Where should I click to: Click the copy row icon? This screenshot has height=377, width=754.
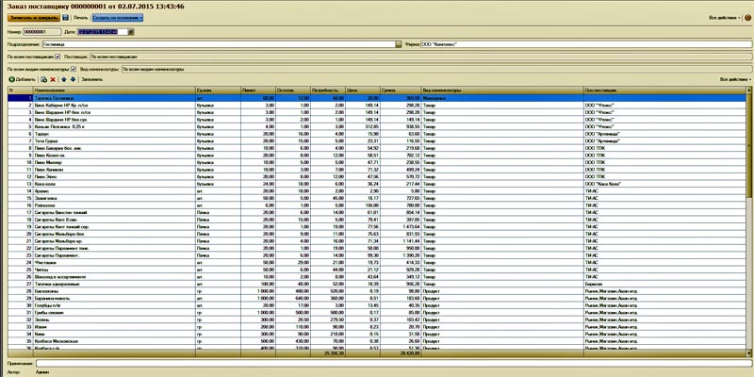click(x=44, y=79)
